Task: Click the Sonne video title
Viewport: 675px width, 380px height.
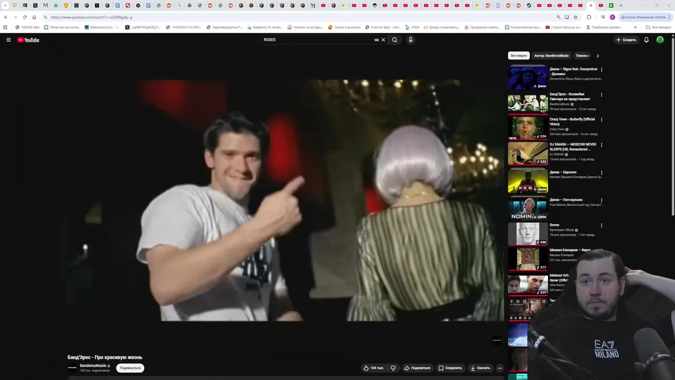Action: [554, 225]
